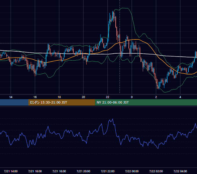Screen dimensions: 197x174
Task: Click the NY 21:00-06:00 JST session band
Action: 146,102
